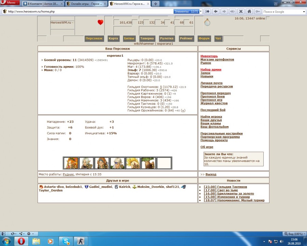Focus the Поиск в Google search field
This screenshot has width=307, height=246.
coord(282,12)
